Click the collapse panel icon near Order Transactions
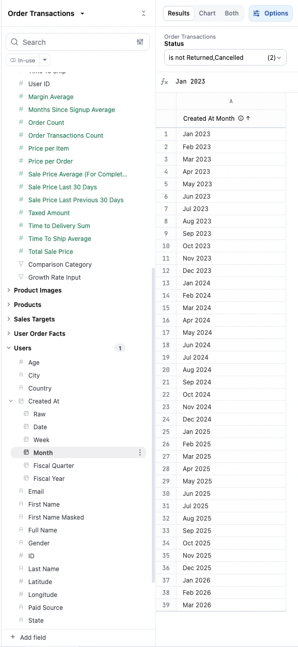The width and height of the screenshot is (298, 647). 144,13
